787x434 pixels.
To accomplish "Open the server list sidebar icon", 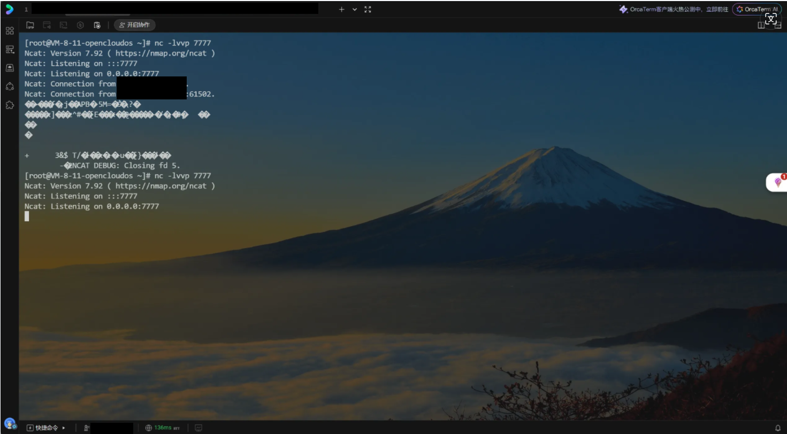I will pyautogui.click(x=10, y=50).
